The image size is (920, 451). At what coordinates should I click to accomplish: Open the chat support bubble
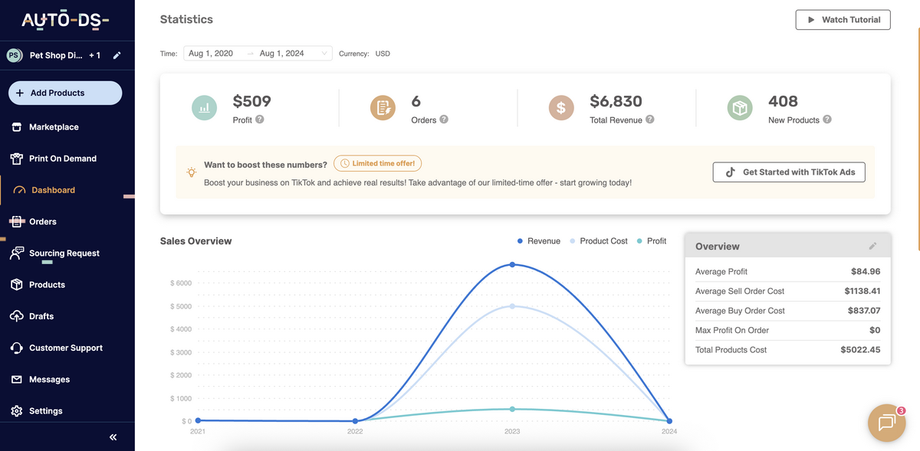point(886,422)
